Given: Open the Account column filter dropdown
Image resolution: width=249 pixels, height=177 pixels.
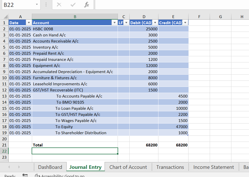Looking at the screenshot, I should point(114,23).
